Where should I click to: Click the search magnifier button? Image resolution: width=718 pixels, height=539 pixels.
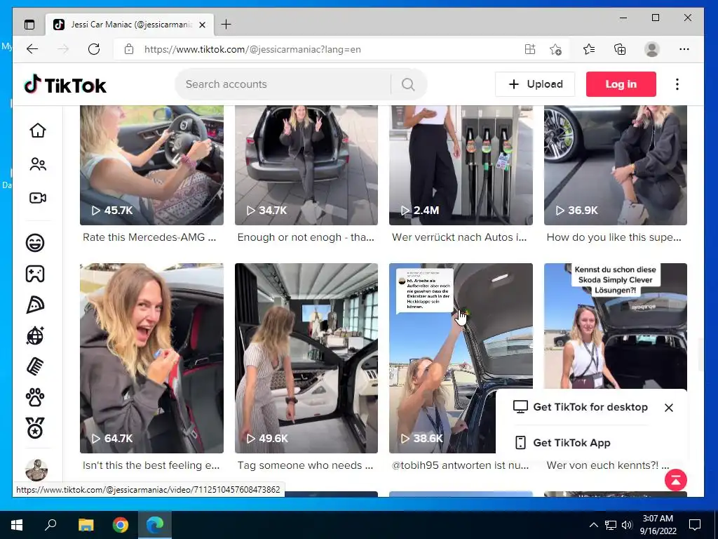click(408, 84)
